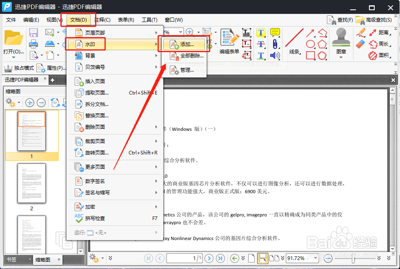The height and width of the screenshot is (269, 400).
Task: Open the 文件 menu
Action: pyautogui.click(x=11, y=20)
